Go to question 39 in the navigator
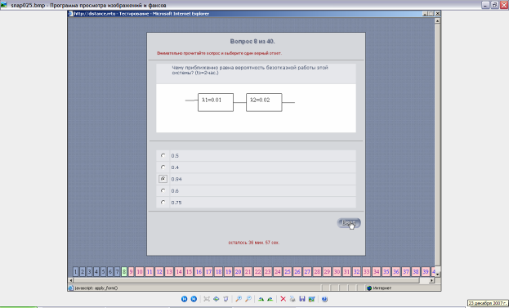This screenshot has height=308, width=509. click(425, 272)
